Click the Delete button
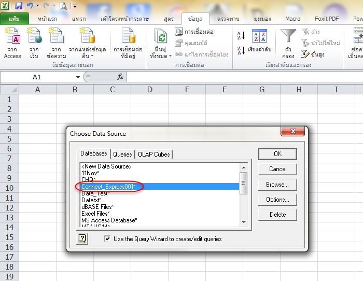This screenshot has width=363, height=281. click(x=277, y=215)
